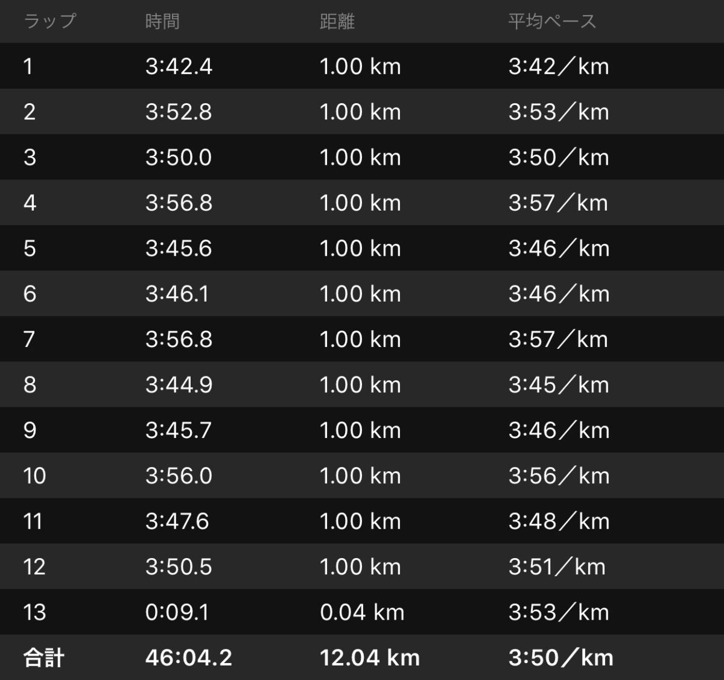Select lap 8 time 3:44.9
The height and width of the screenshot is (680, 724).
(179, 385)
